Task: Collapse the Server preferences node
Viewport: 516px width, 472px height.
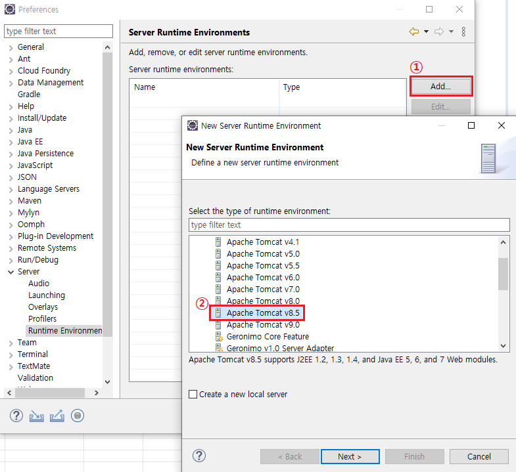Action: (x=11, y=272)
